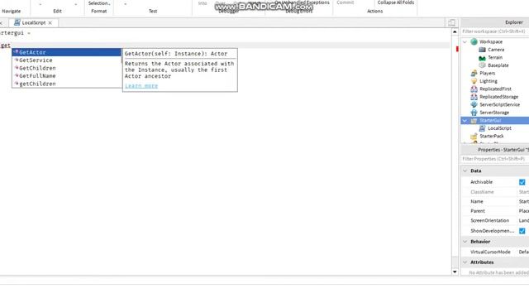Screen dimensions: 529x298
Task: Click the VirtualCursorMode property row
Action: point(495,252)
